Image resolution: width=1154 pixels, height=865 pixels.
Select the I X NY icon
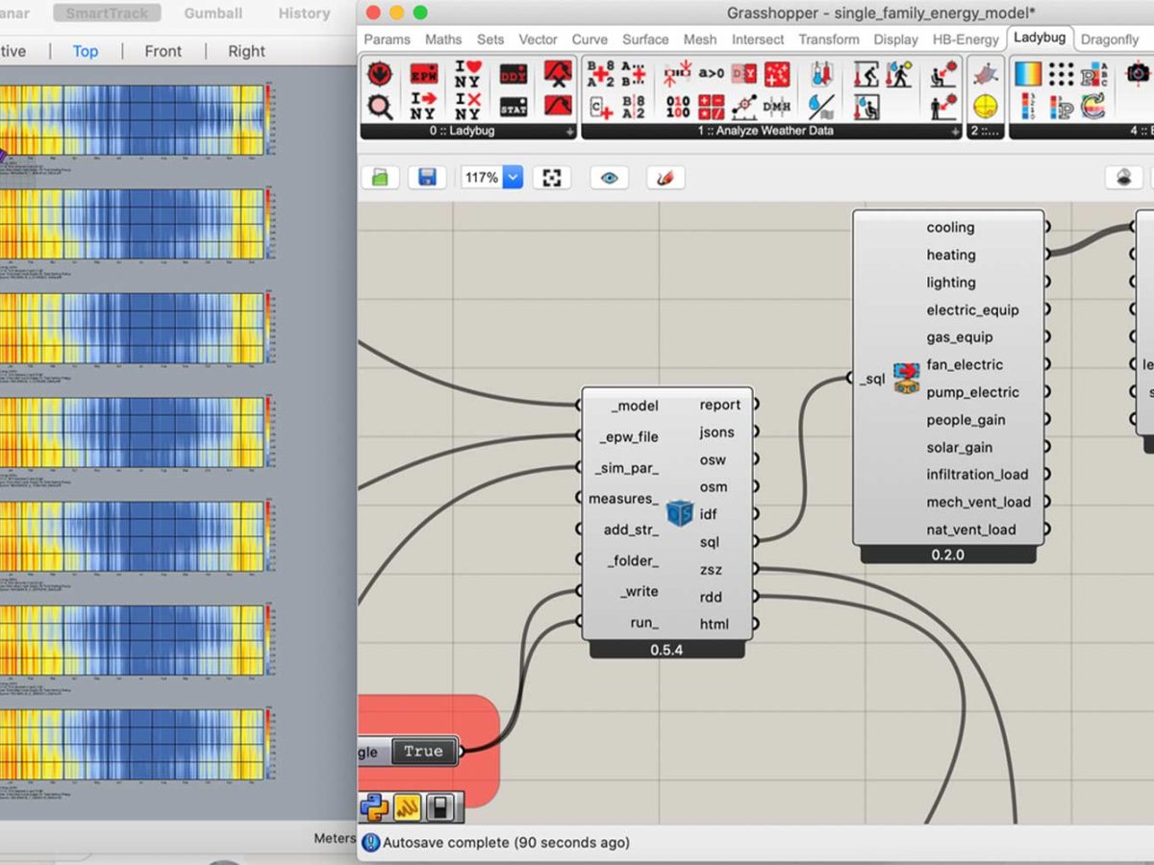click(x=467, y=107)
